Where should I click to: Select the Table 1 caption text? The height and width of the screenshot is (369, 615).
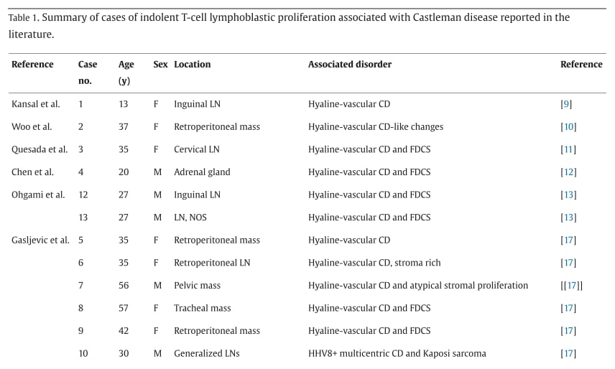(x=289, y=26)
